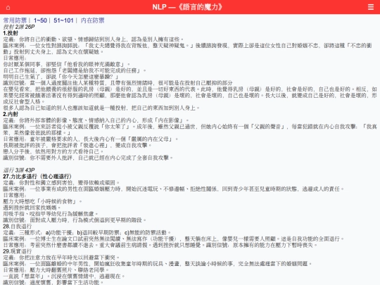Click the line 識別信號：你不需要外人批評…

tap(88, 158)
